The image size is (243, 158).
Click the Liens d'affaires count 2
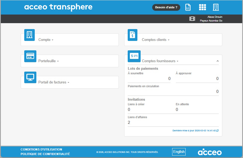tap(129, 122)
